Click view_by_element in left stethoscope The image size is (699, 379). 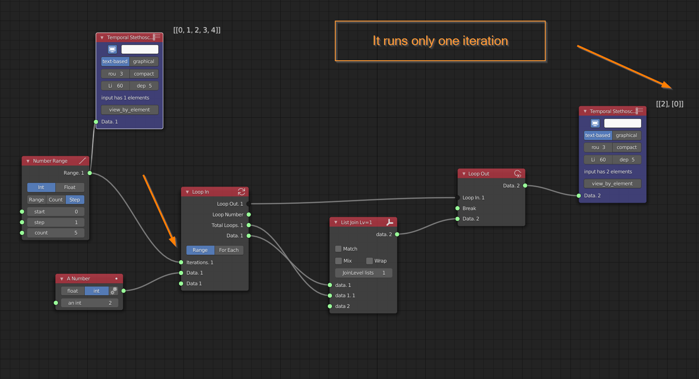(130, 110)
